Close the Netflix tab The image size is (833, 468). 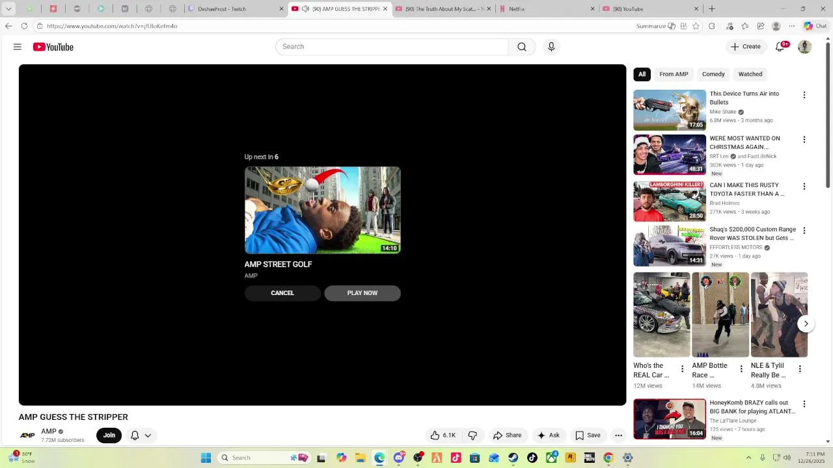pos(592,9)
